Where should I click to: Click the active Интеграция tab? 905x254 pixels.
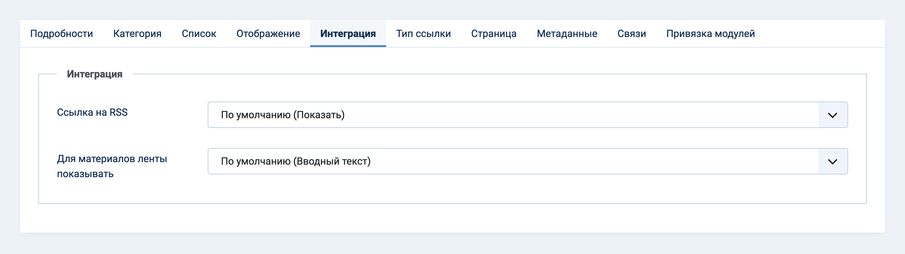pyautogui.click(x=348, y=34)
